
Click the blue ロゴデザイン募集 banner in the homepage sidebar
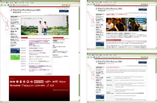coord(15,51)
